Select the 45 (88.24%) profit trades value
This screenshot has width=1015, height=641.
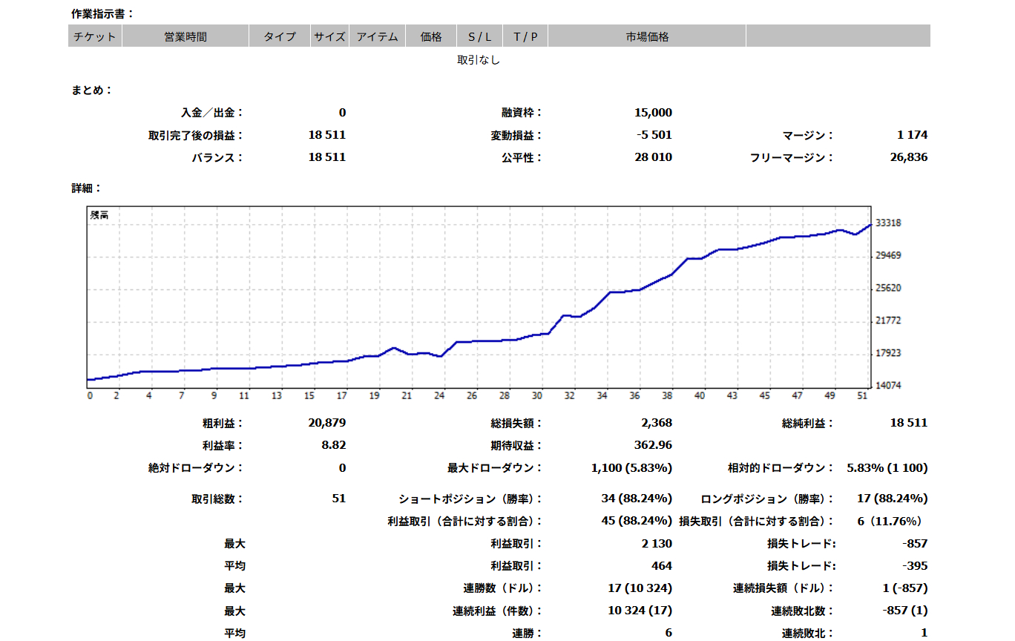pyautogui.click(x=637, y=521)
